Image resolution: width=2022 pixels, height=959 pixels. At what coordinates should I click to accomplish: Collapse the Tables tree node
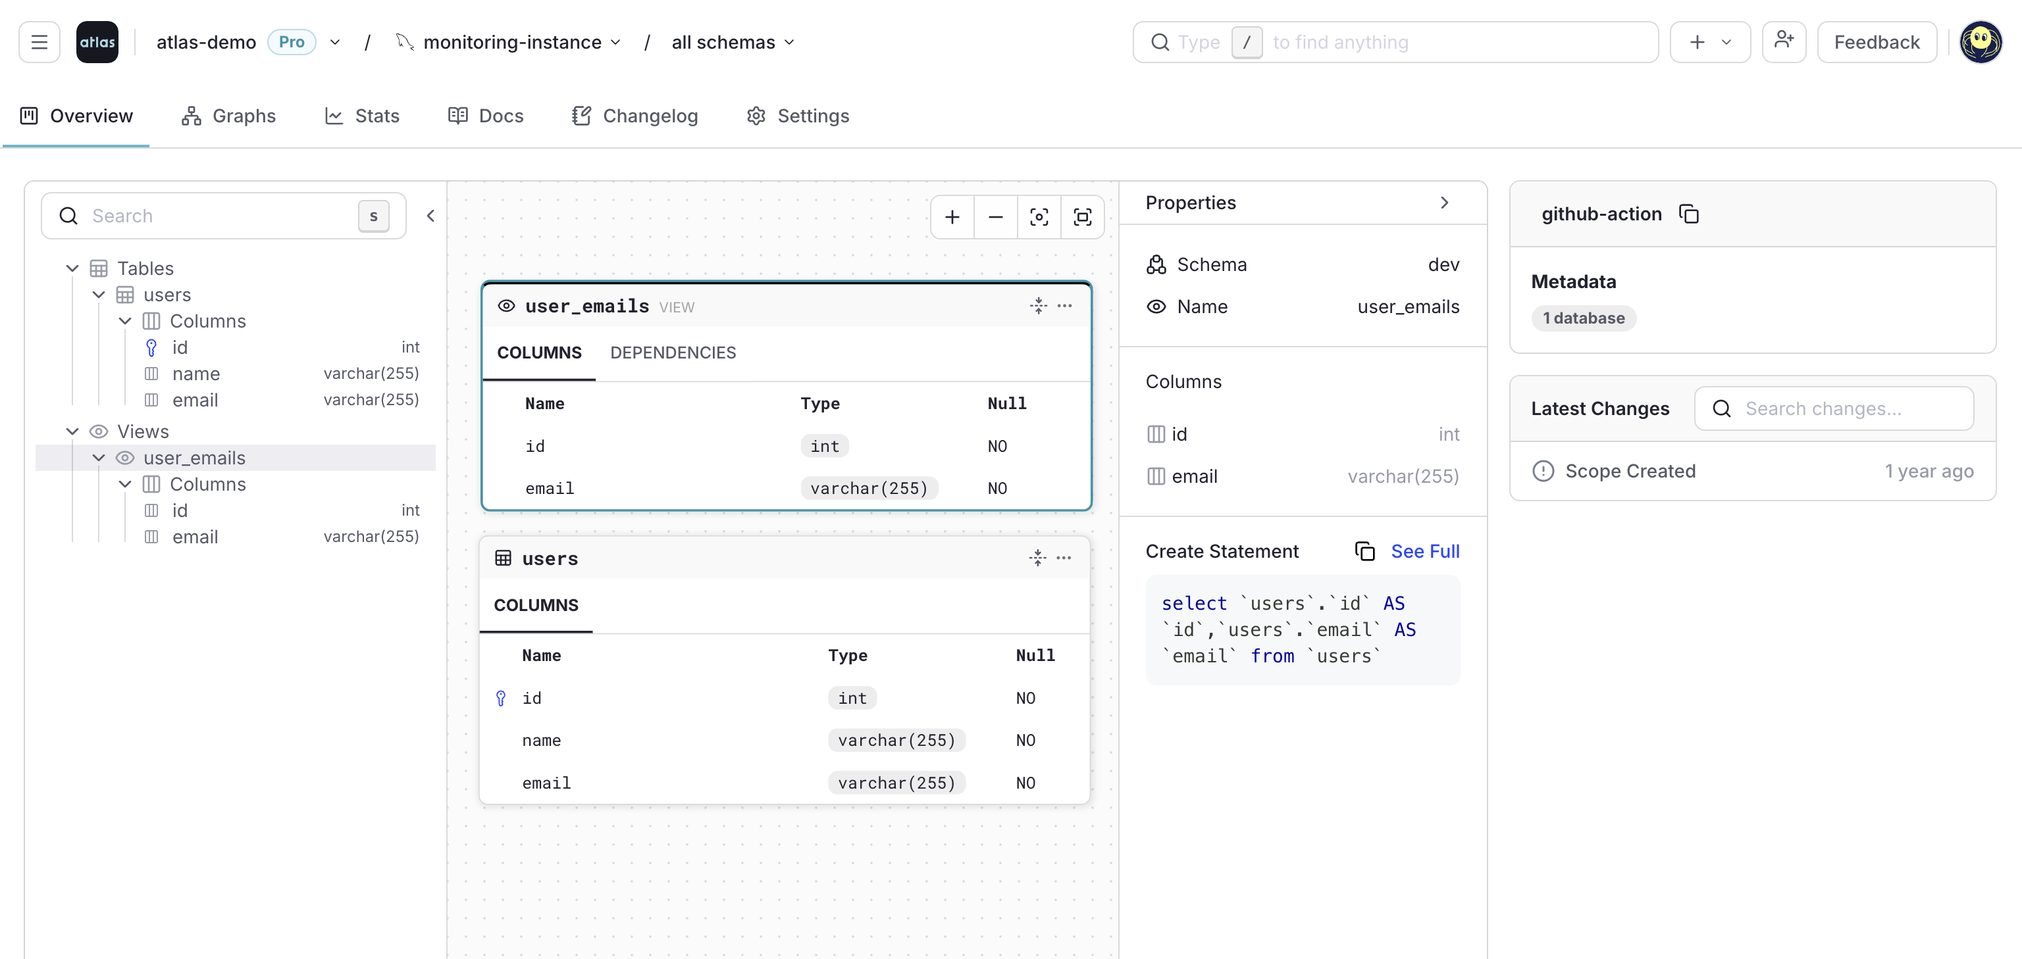point(72,268)
